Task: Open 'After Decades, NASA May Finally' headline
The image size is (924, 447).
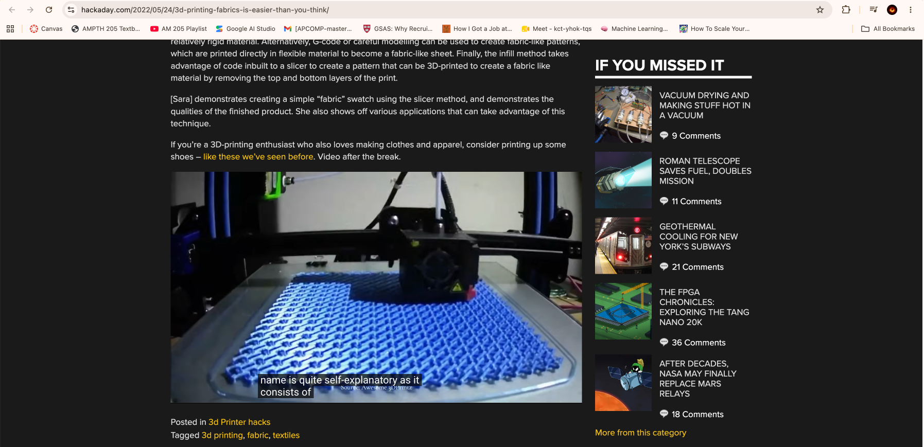Action: [698, 379]
